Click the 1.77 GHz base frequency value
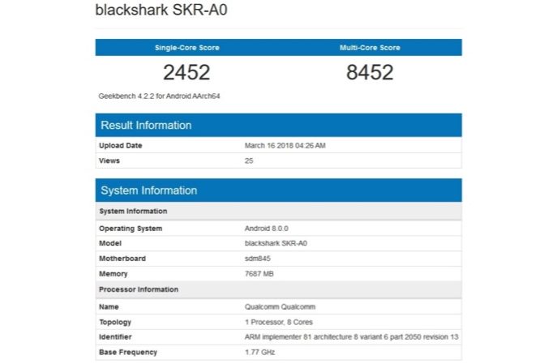This screenshot has width=557, height=364. tap(259, 352)
